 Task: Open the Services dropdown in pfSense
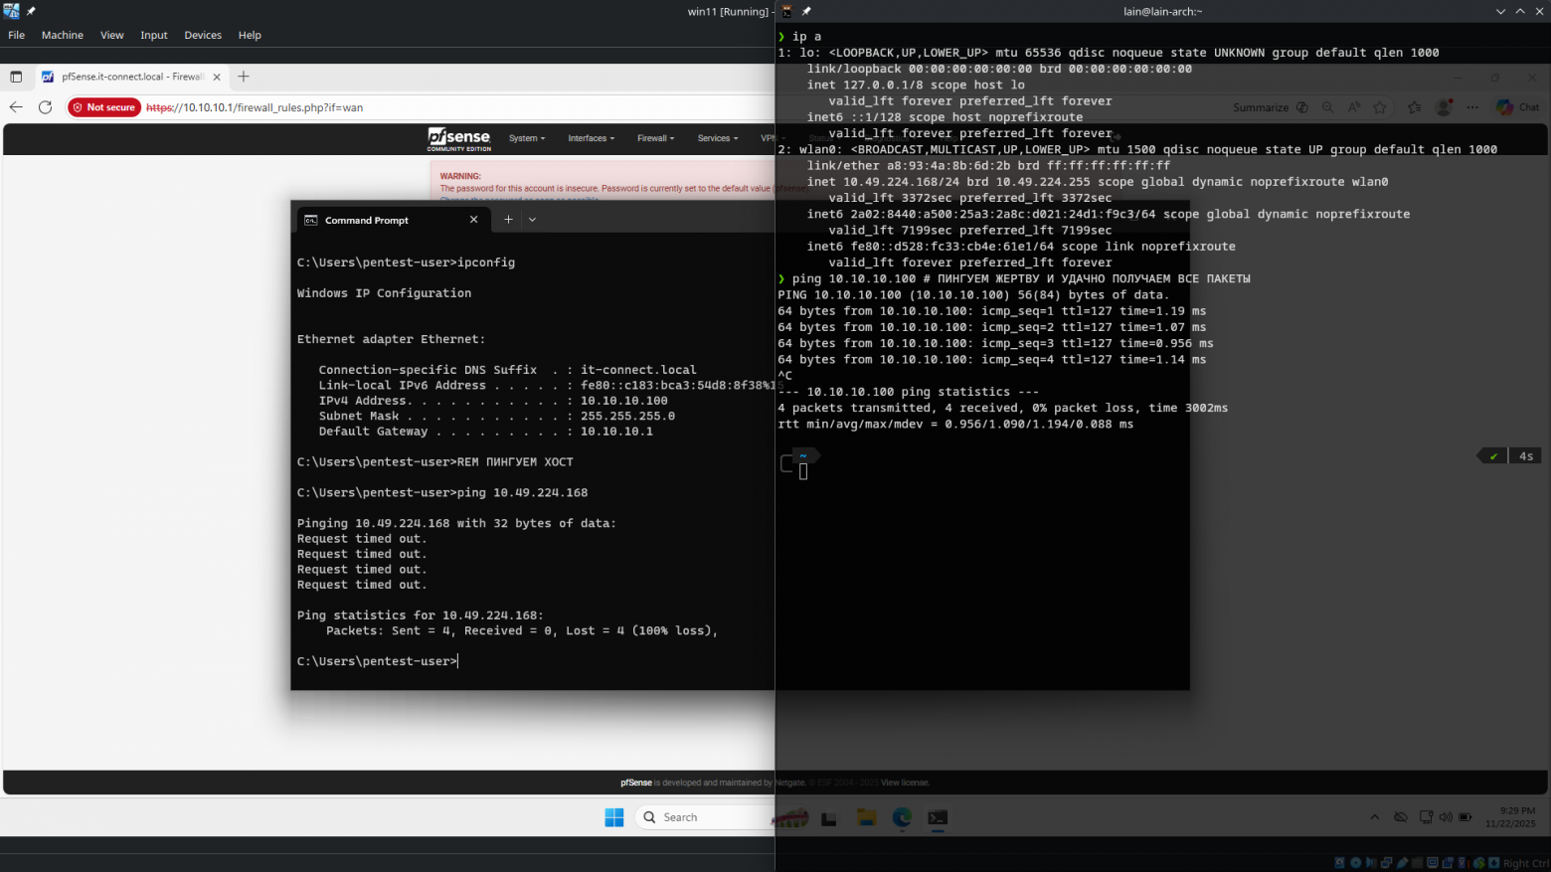tap(717, 138)
